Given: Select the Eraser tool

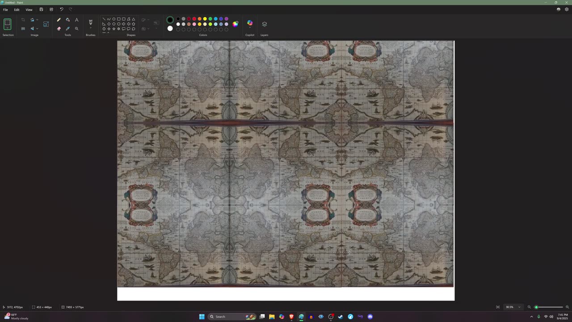Looking at the screenshot, I should coord(59,29).
